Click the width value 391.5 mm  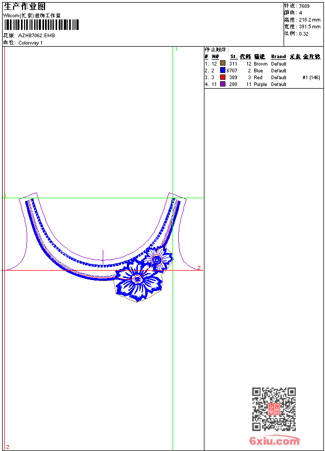click(x=309, y=27)
